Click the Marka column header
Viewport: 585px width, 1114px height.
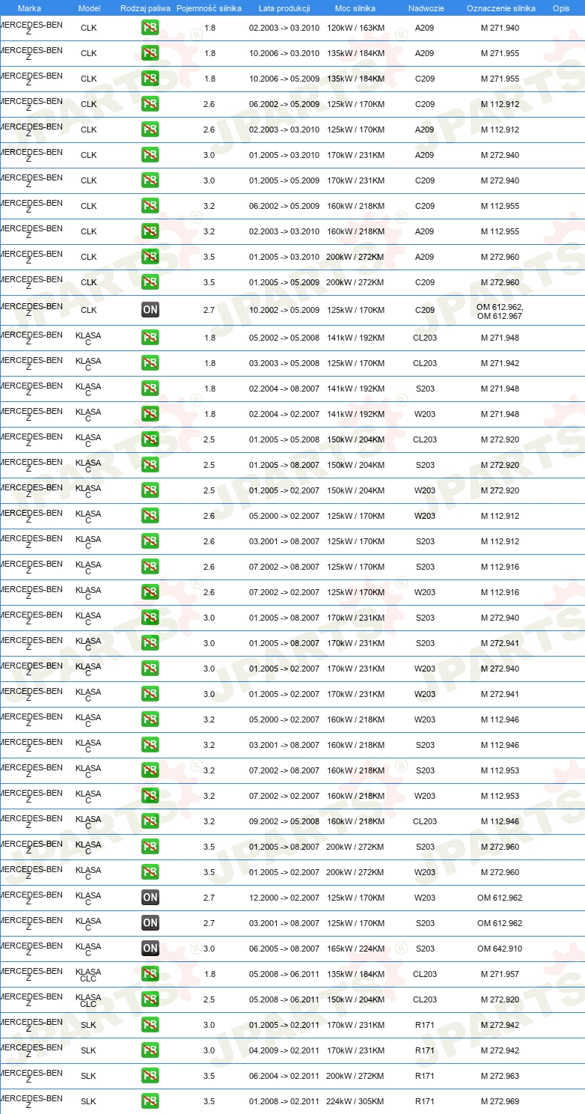coord(29,8)
